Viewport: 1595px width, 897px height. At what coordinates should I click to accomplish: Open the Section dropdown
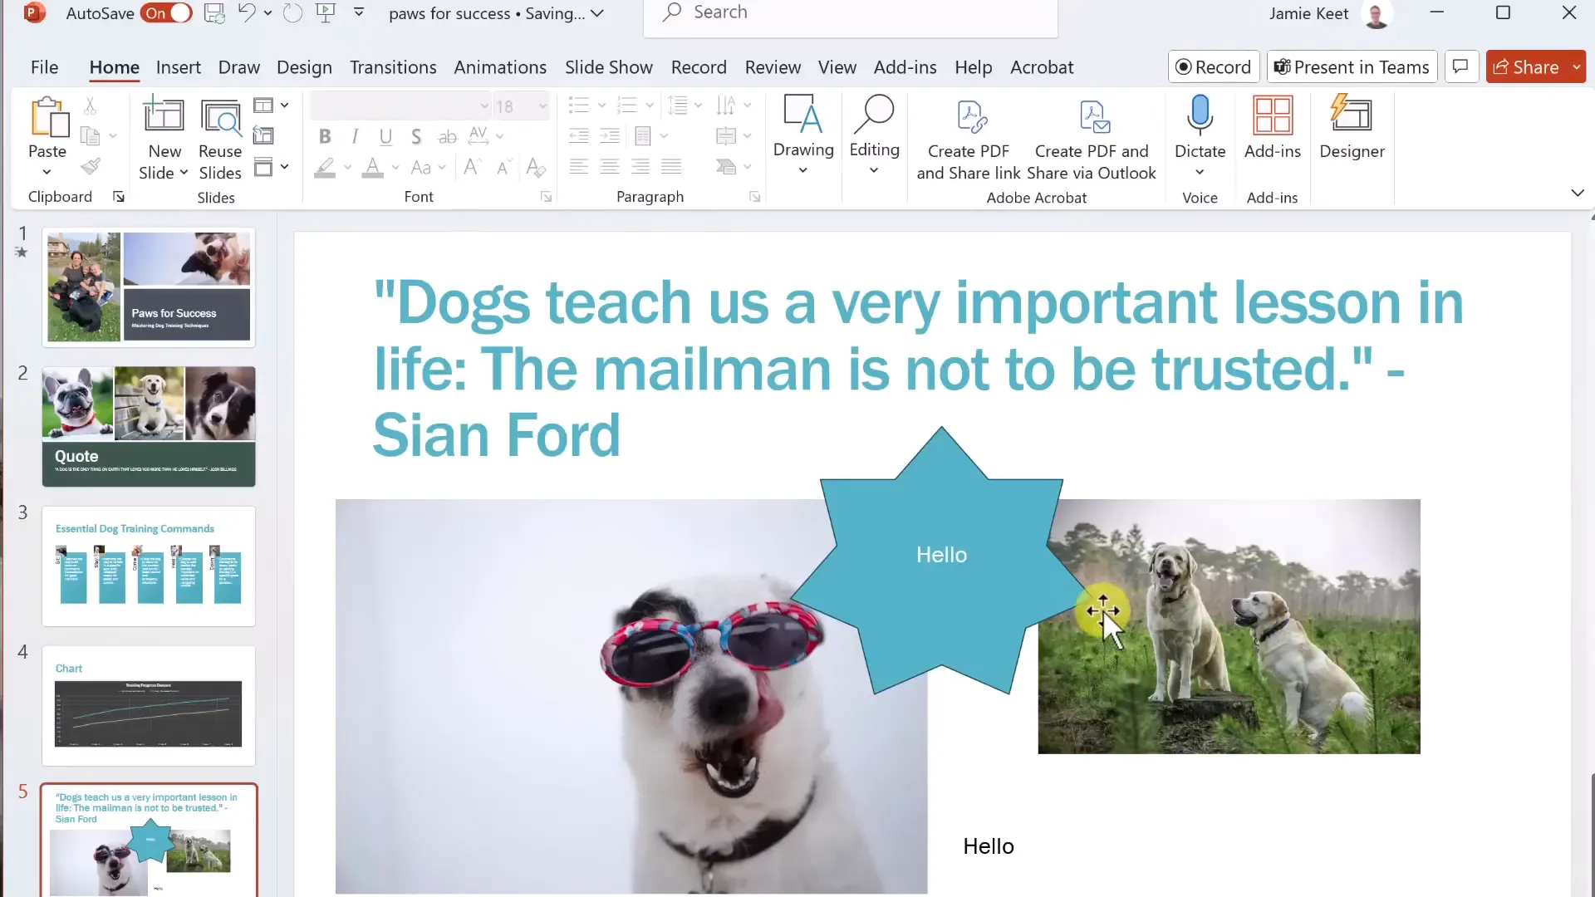pyautogui.click(x=271, y=167)
